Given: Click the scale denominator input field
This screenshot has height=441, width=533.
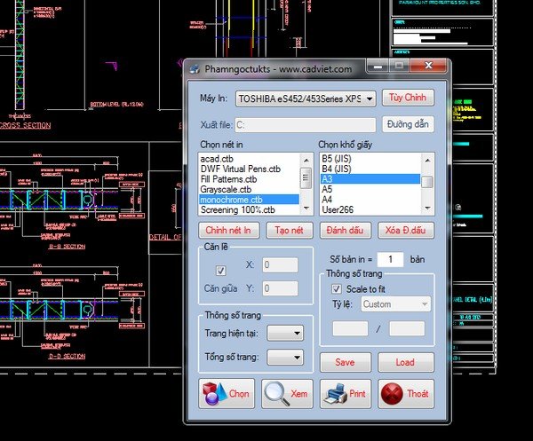Looking at the screenshot, I should click(x=407, y=328).
